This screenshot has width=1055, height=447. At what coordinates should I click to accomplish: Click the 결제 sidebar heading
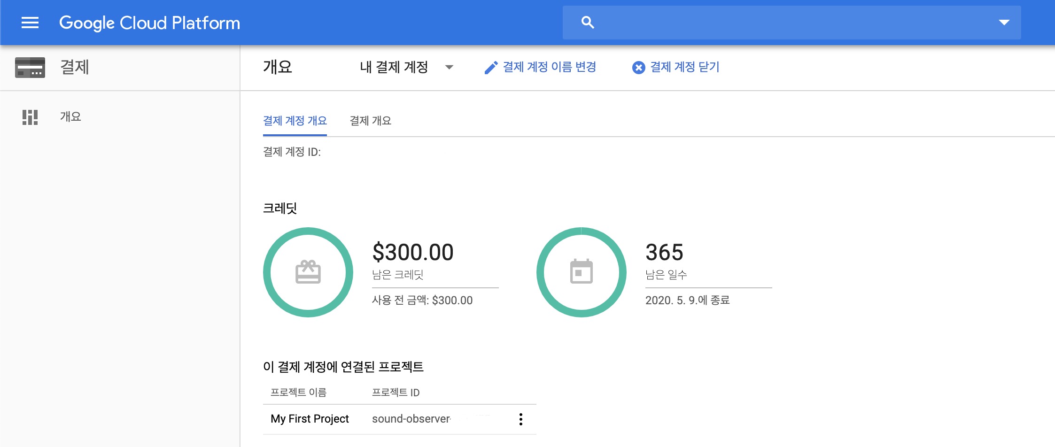pos(74,67)
